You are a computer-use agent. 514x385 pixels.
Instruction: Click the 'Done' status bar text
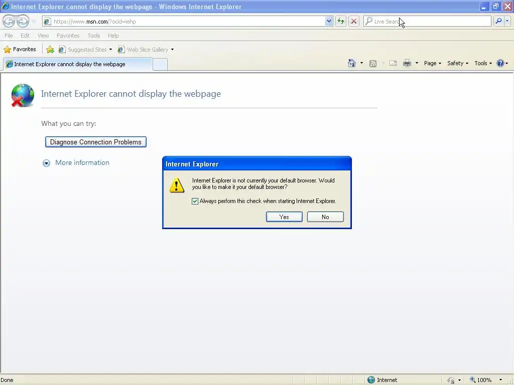tap(7, 380)
